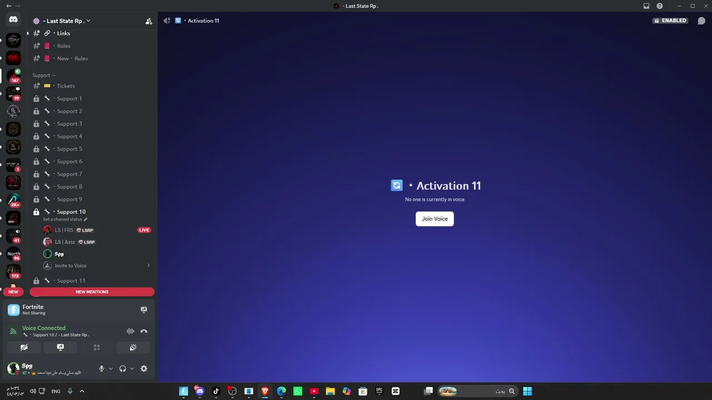Viewport: 712px width, 400px height.
Task: Open TikTok from the taskbar
Action: [216, 391]
